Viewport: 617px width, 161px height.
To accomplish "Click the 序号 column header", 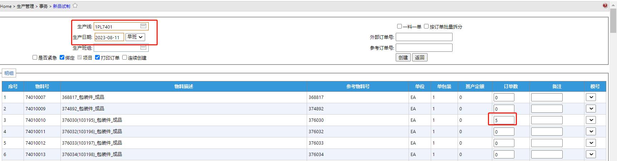I will 13,86.
